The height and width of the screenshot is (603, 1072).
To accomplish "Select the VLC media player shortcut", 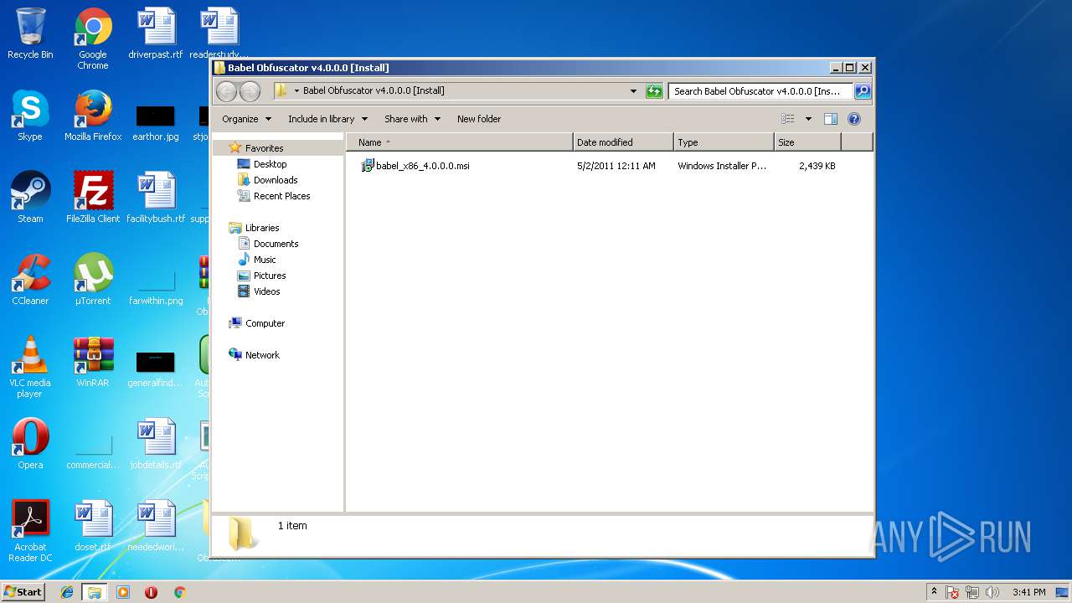I will tap(30, 368).
